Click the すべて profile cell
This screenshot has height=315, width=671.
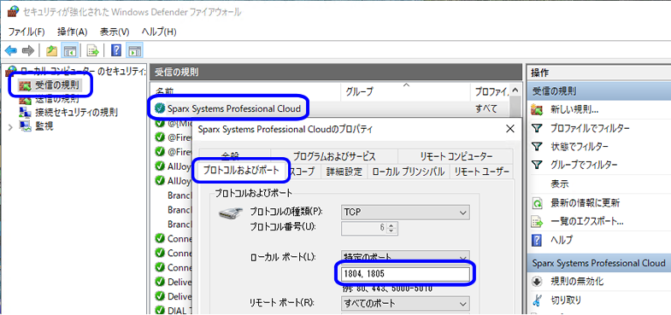(486, 108)
